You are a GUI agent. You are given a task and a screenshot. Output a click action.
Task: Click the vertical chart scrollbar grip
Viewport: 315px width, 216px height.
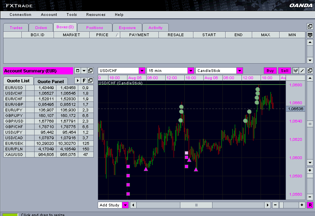click(x=310, y=124)
